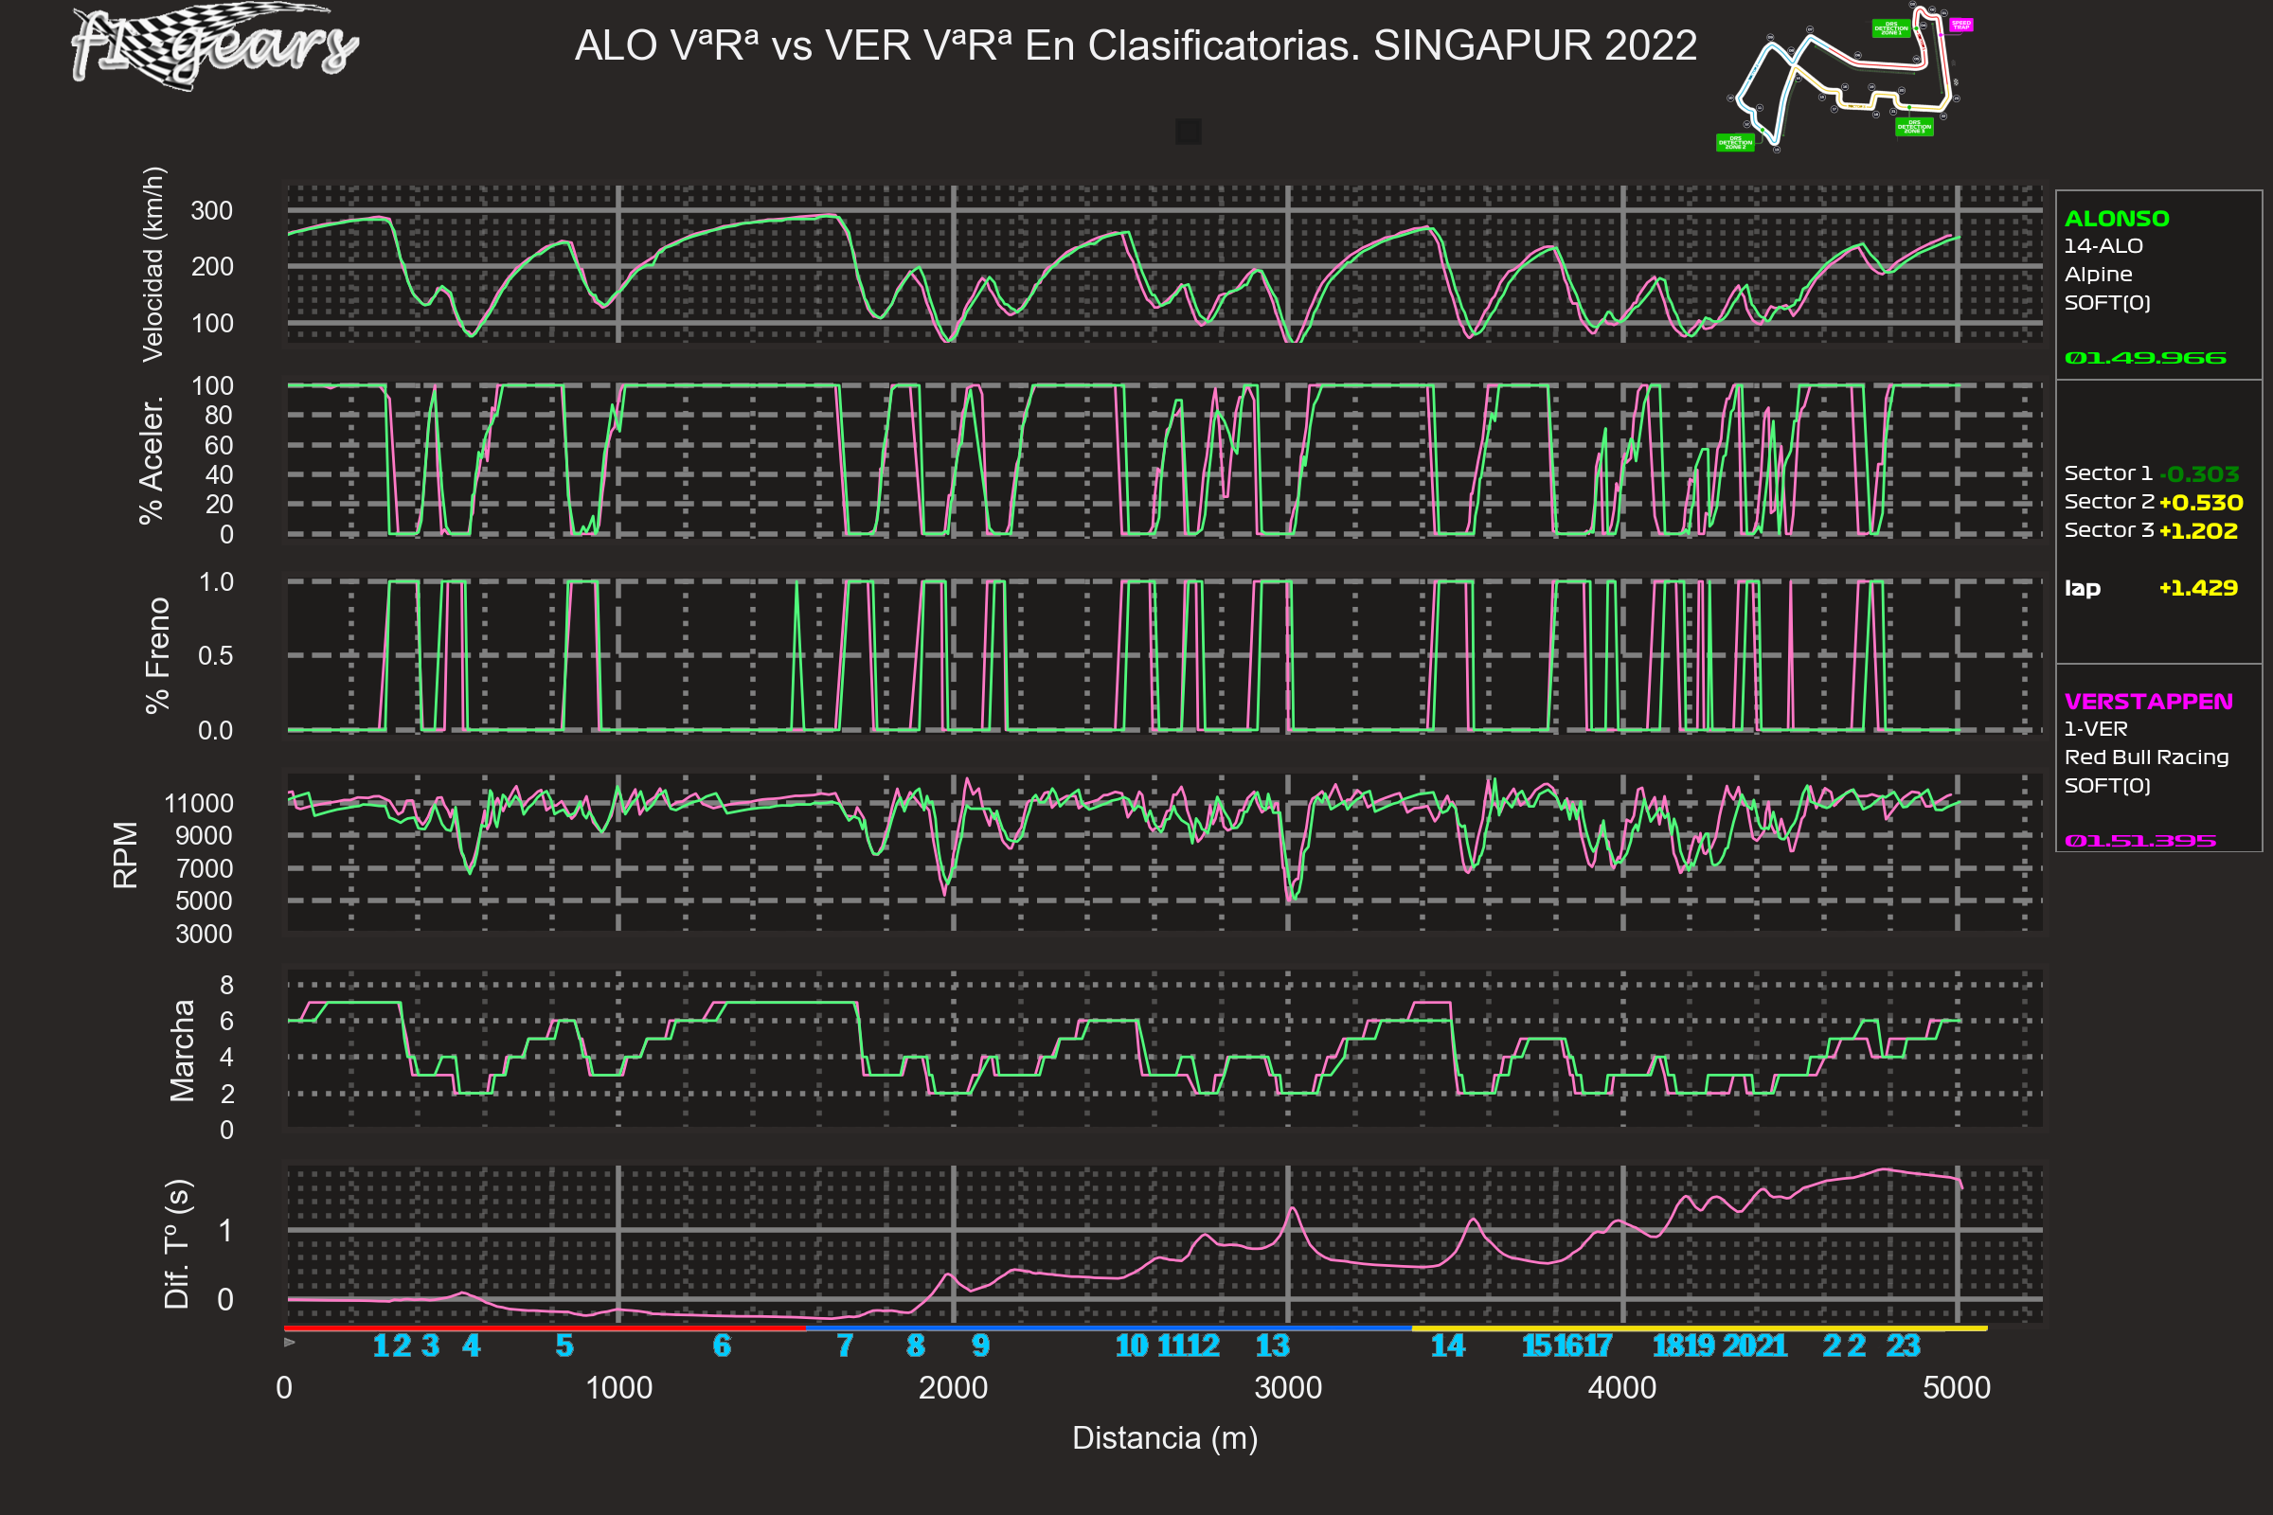Click the DRS Detection Zone 3 label
The width and height of the screenshot is (2273, 1515).
pos(1913,127)
